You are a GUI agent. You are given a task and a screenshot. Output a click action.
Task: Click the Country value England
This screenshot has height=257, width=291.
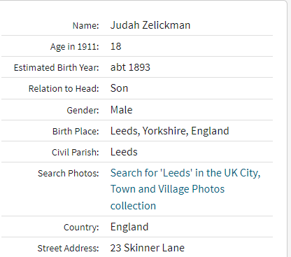tap(129, 227)
